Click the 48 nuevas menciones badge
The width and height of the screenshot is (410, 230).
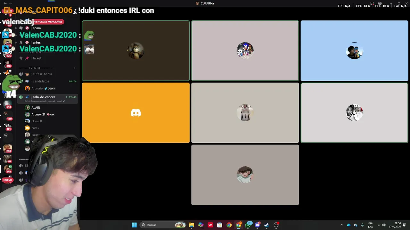(48, 22)
